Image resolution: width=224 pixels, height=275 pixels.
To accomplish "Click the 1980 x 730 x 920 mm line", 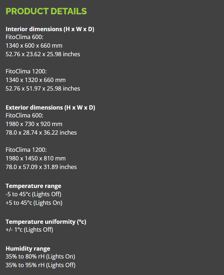I will [x=34, y=124].
